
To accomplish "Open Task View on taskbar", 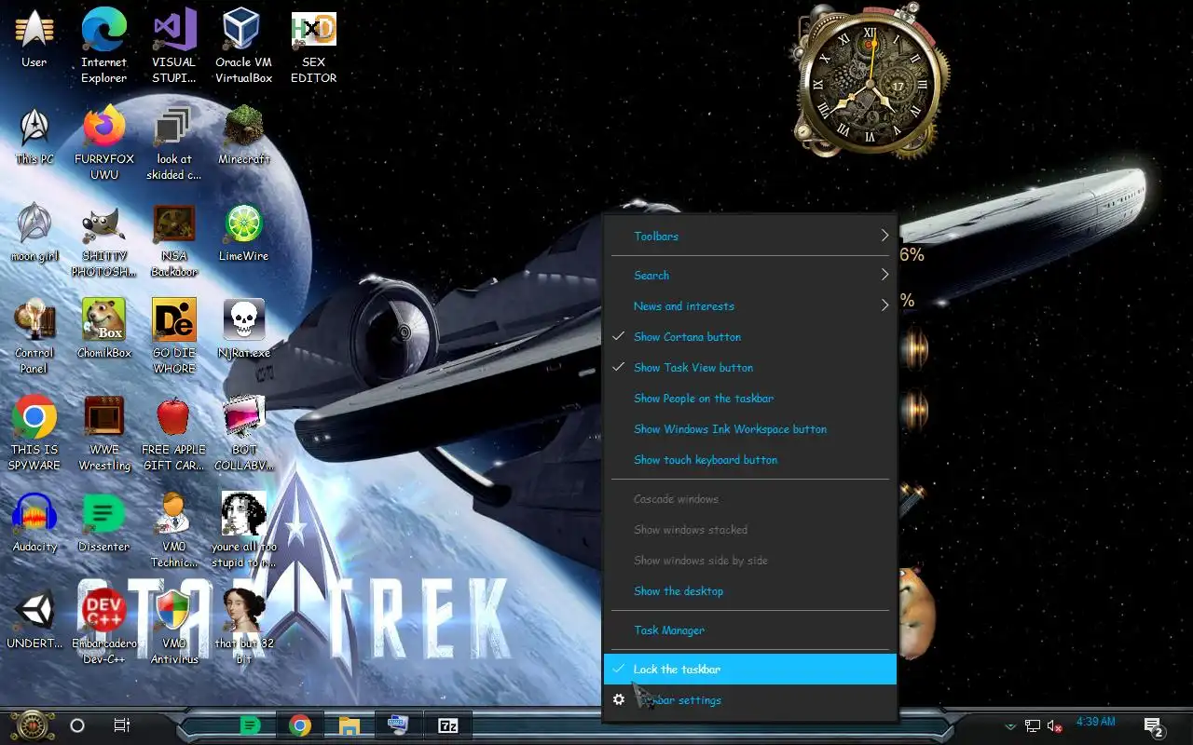I will [x=121, y=725].
